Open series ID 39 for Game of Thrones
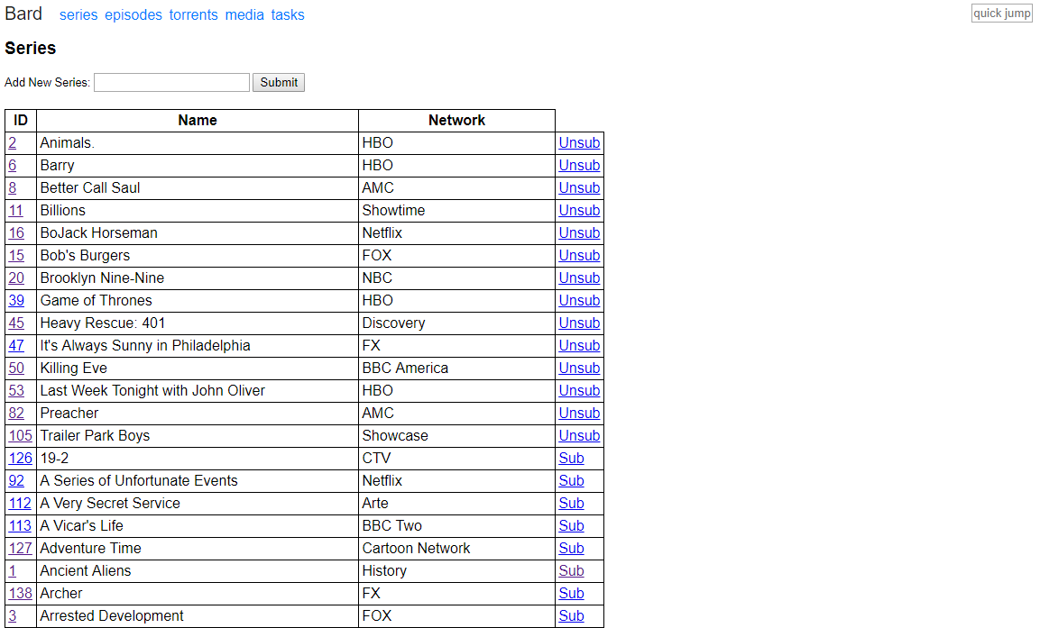Screen dimensions: 1040x628 pos(16,300)
